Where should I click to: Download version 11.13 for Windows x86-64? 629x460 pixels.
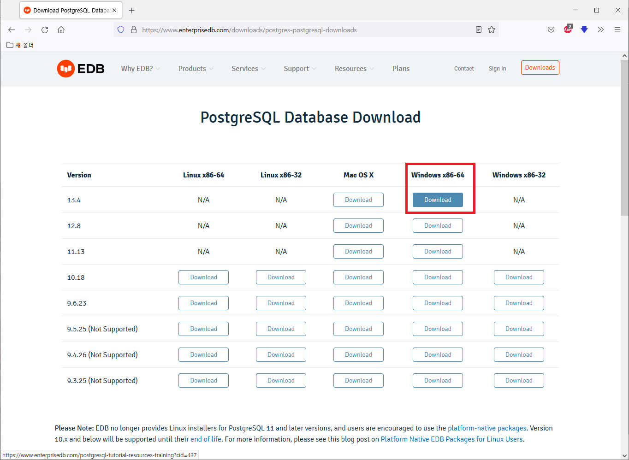[438, 252]
